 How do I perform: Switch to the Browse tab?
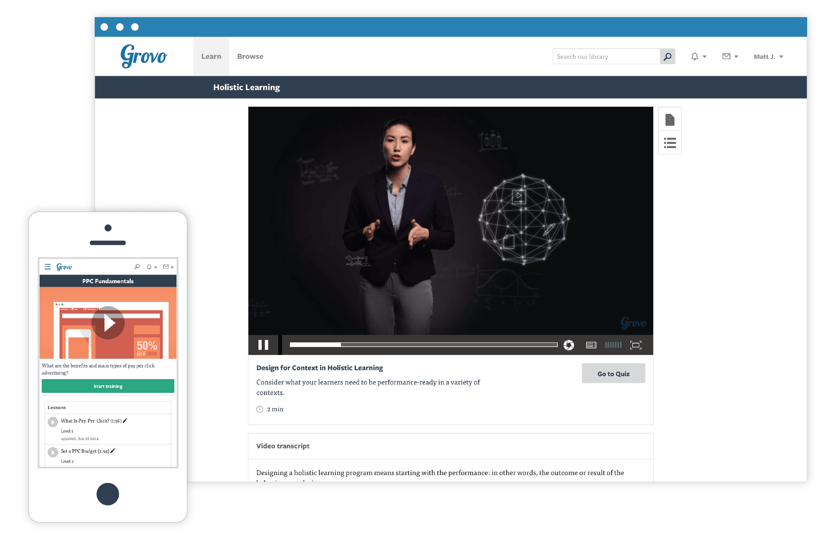pos(250,56)
